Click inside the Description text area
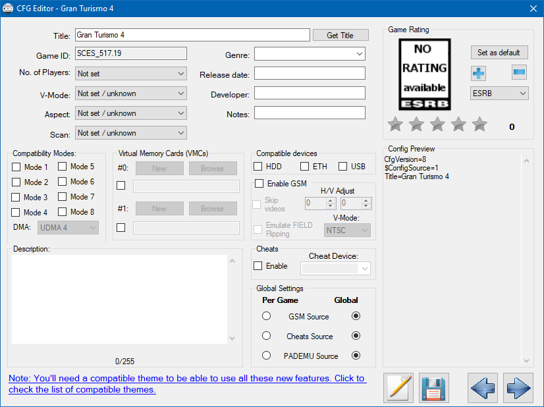The height and width of the screenshot is (407, 544). (x=119, y=299)
